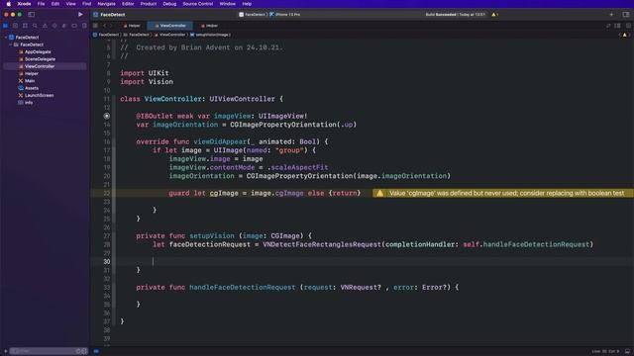Image resolution: width=634 pixels, height=356 pixels.
Task: Open the Debug navigator icon
Action: pos(64,26)
